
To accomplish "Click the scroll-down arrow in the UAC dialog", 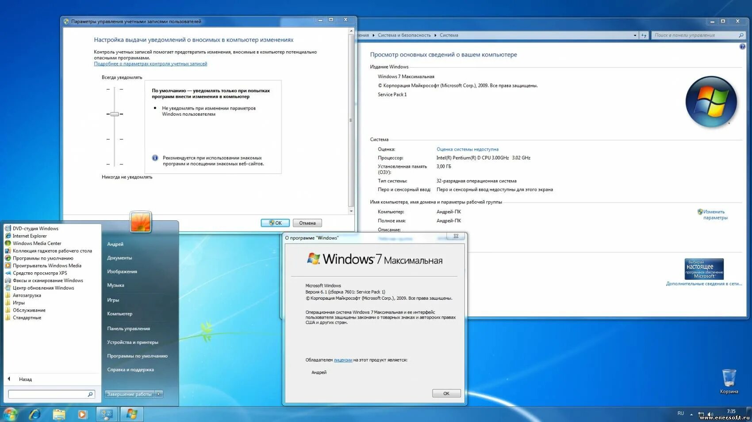I will click(x=352, y=211).
